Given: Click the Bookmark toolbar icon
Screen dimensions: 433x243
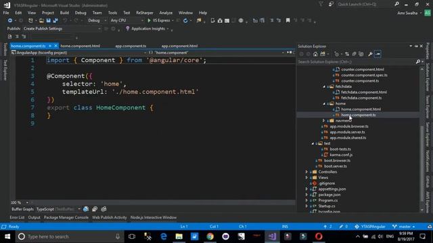Looking at the screenshot, I should pyautogui.click(x=288, y=20).
